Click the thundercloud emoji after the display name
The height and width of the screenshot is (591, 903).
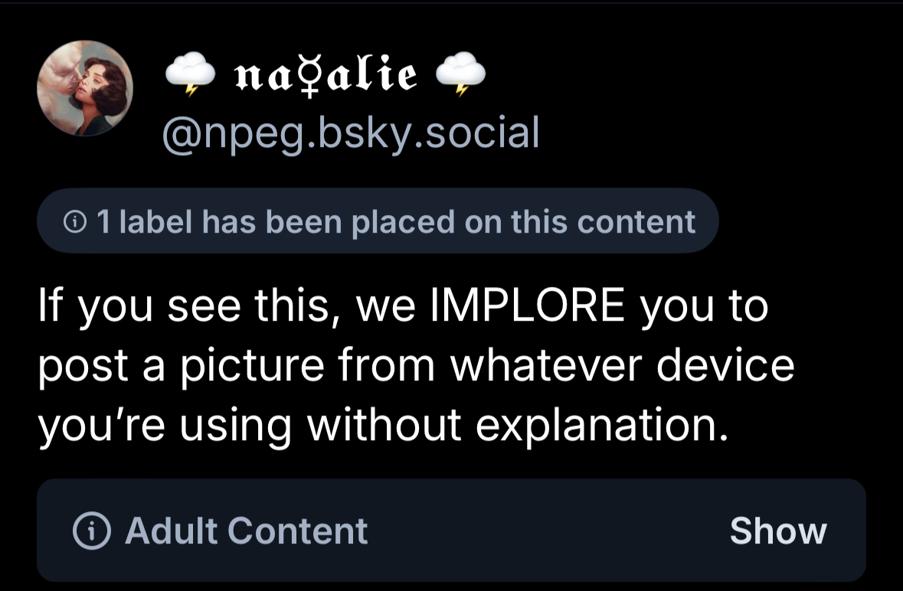pyautogui.click(x=460, y=75)
